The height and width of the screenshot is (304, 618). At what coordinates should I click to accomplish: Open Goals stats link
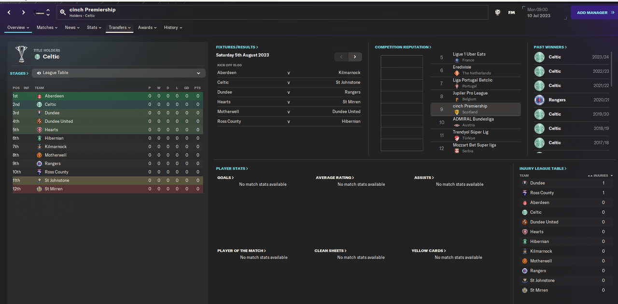point(225,178)
